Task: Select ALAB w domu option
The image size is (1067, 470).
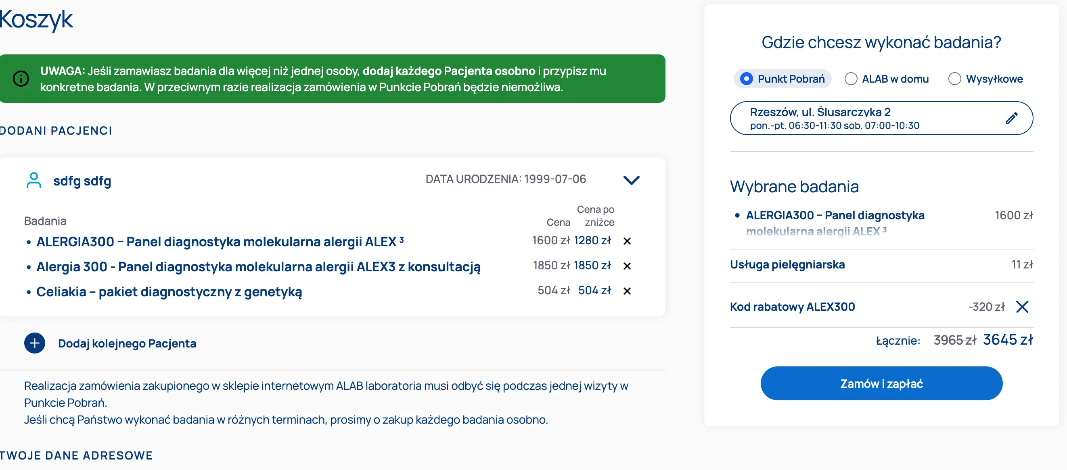Action: point(851,79)
